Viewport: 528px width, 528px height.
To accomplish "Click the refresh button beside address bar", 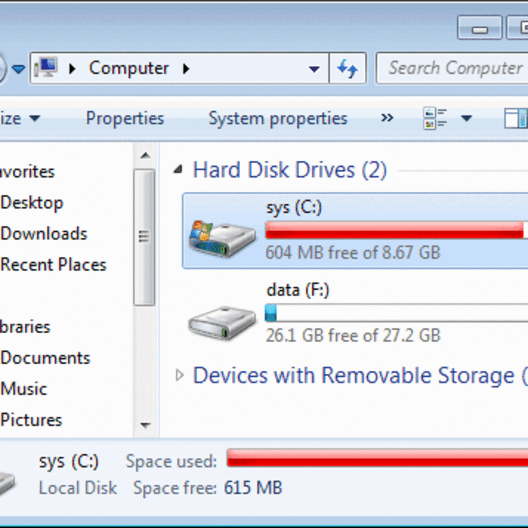I will pos(347,69).
